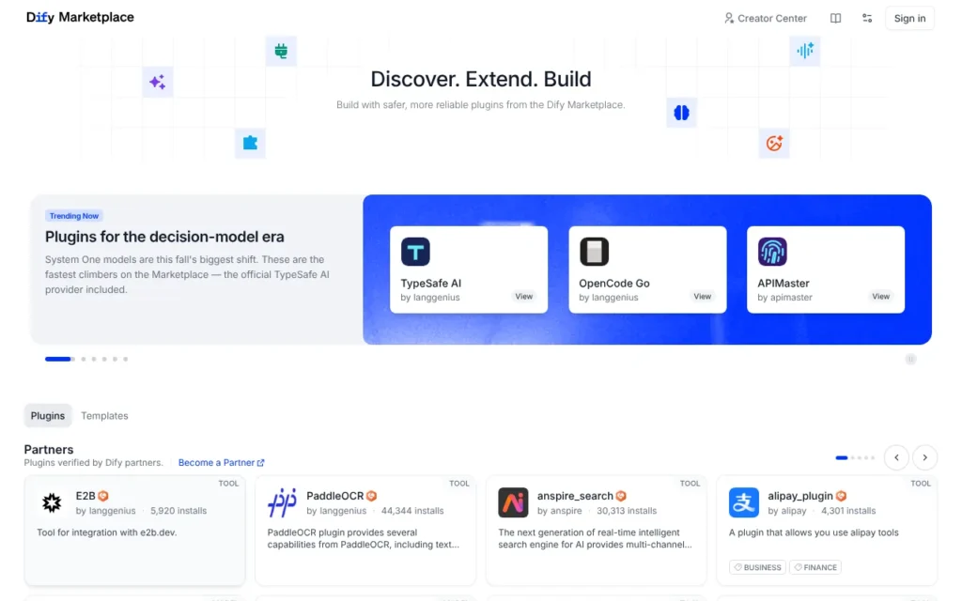
Task: View the APIMaster plugin
Action: 881,296
